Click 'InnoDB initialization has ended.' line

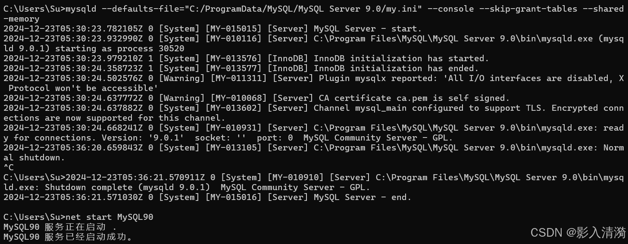click(396, 69)
